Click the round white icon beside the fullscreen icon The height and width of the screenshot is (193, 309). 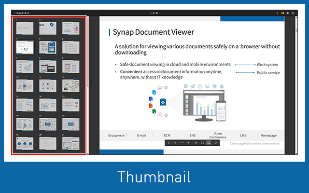pos(288,13)
